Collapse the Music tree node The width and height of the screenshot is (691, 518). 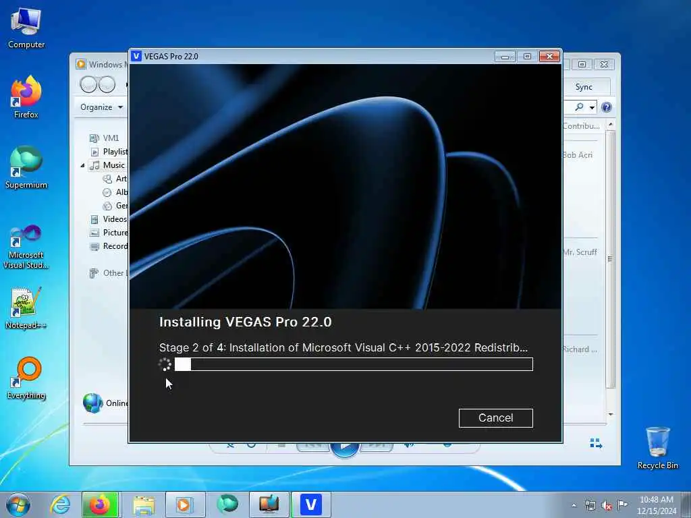coord(82,165)
